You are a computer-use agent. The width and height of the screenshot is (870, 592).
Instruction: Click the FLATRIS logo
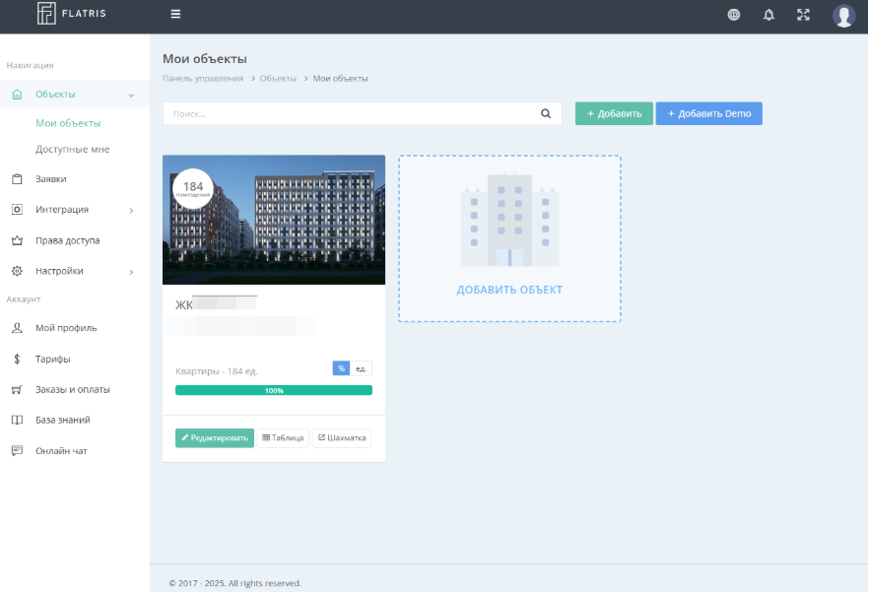pos(75,14)
